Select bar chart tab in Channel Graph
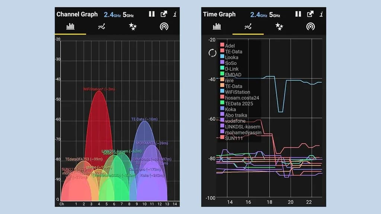381x214 pixels. (x=70, y=27)
